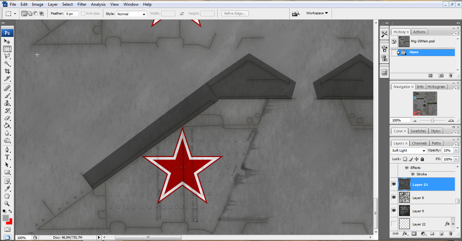Toggle Effects visibility eye
Image resolution: width=462 pixels, height=241 pixels.
pyautogui.click(x=406, y=168)
